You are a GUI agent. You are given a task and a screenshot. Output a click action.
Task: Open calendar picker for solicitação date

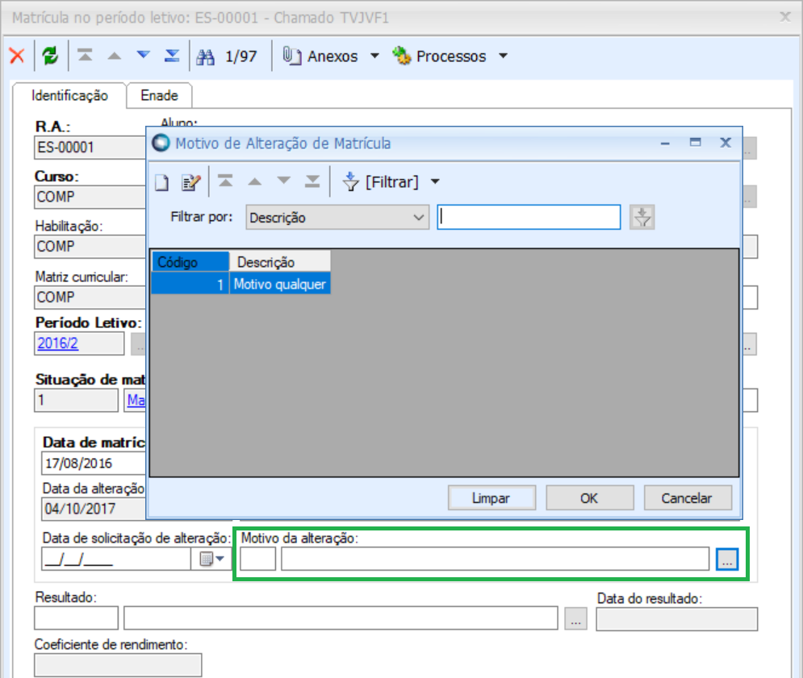click(211, 559)
